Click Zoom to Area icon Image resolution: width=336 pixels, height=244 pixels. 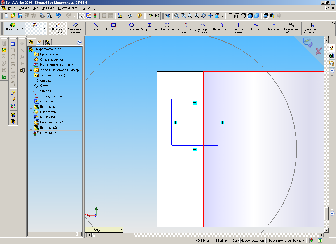183,16
